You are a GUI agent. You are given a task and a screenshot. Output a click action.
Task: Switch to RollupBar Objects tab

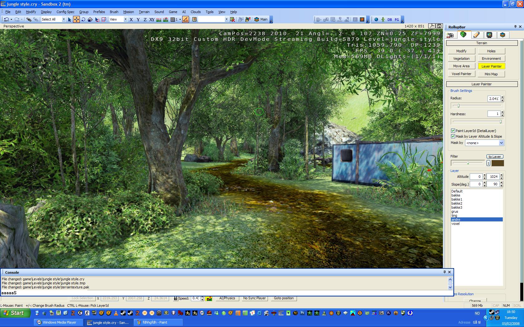[450, 35]
